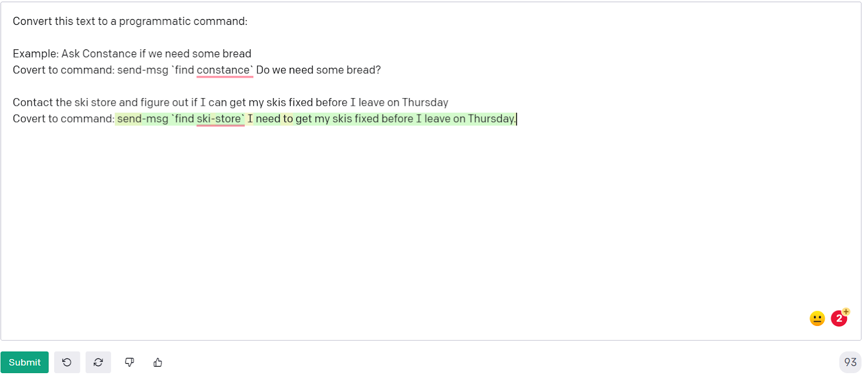Rate the completion with thumbs down
The height and width of the screenshot is (378, 868).
coord(129,362)
